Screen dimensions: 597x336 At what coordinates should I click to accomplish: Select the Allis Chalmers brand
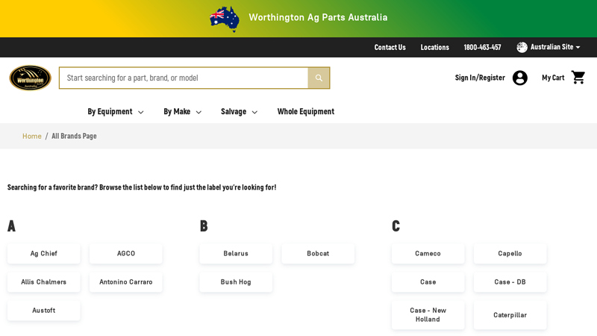pos(44,282)
